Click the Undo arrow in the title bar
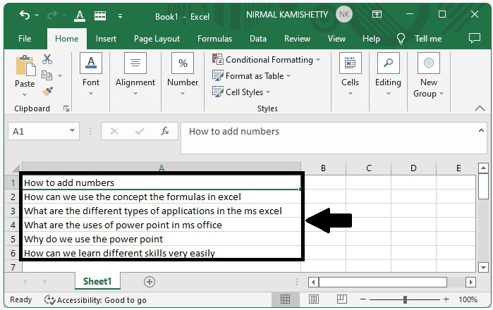This screenshot has width=493, height=310. click(x=25, y=15)
